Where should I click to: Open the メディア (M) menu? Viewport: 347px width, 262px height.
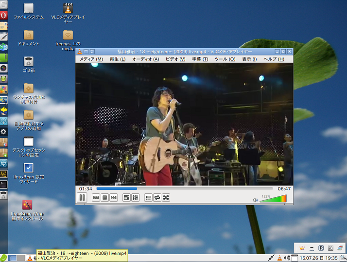coord(91,59)
